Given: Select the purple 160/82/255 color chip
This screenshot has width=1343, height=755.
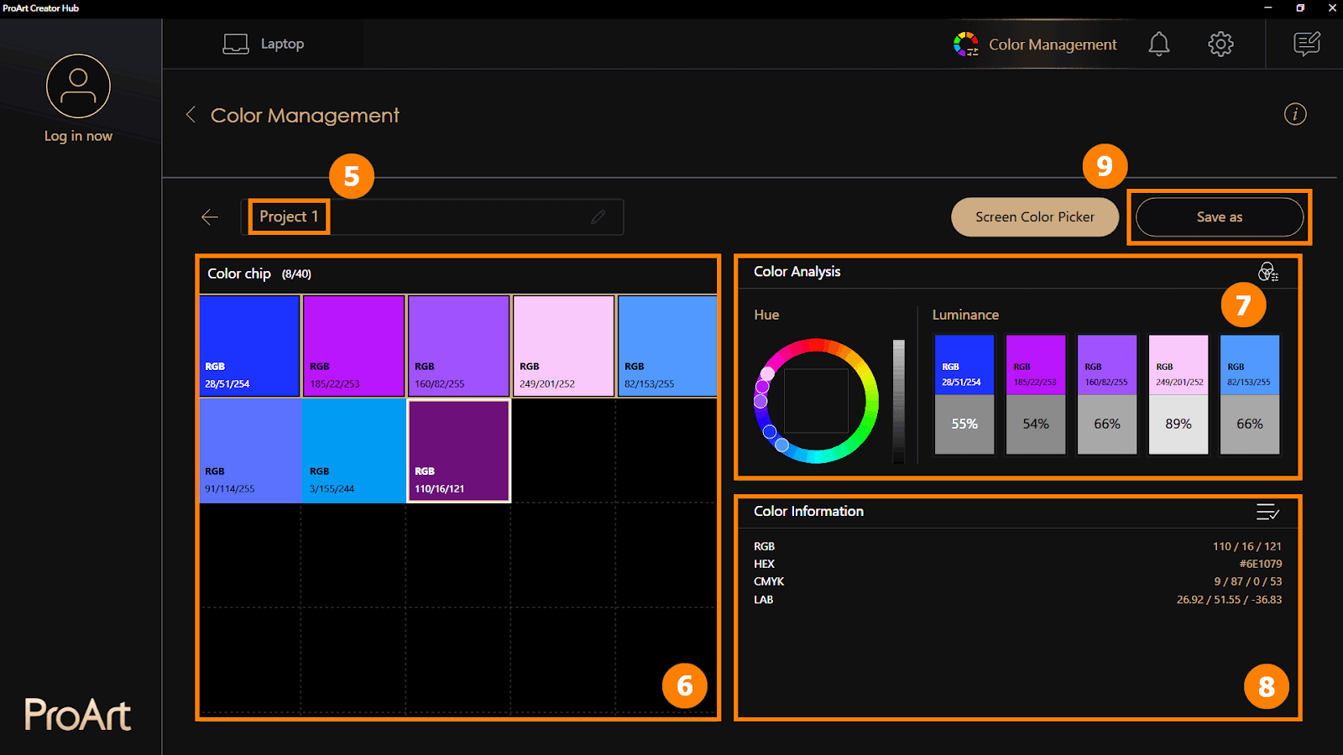Looking at the screenshot, I should (x=459, y=346).
